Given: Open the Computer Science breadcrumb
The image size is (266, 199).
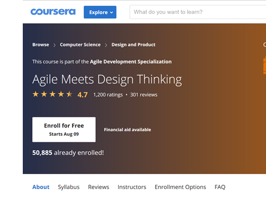Looking at the screenshot, I should click(80, 44).
